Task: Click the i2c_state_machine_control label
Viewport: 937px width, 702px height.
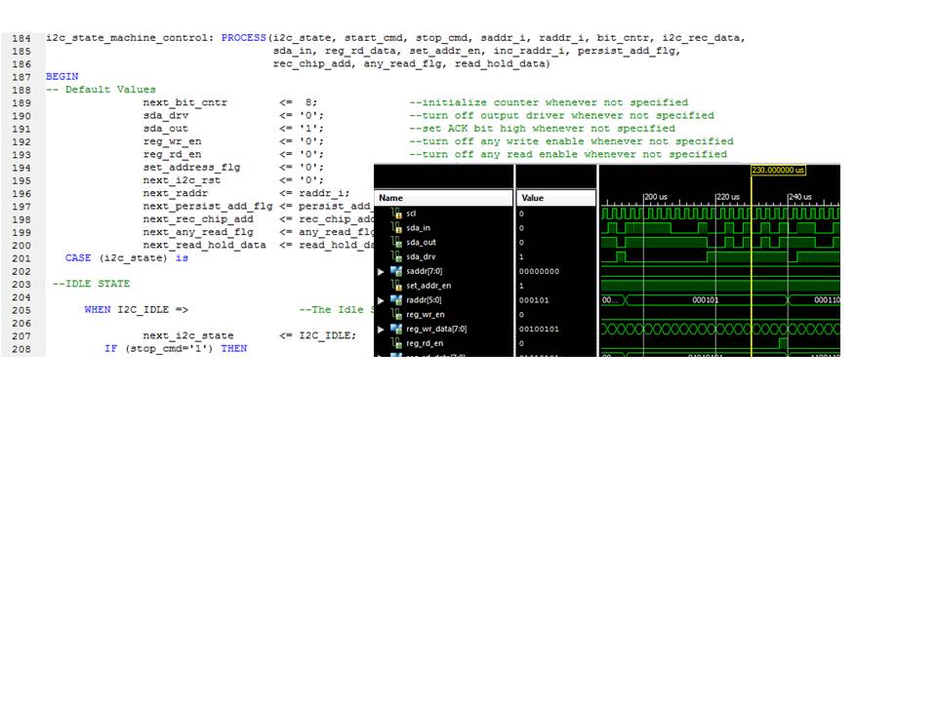Action: (x=129, y=38)
